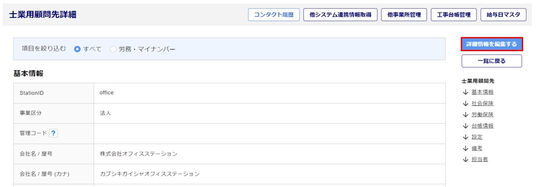536x187 pixels.
Task: Click the down arrow beside 設定
Action: pos(465,137)
